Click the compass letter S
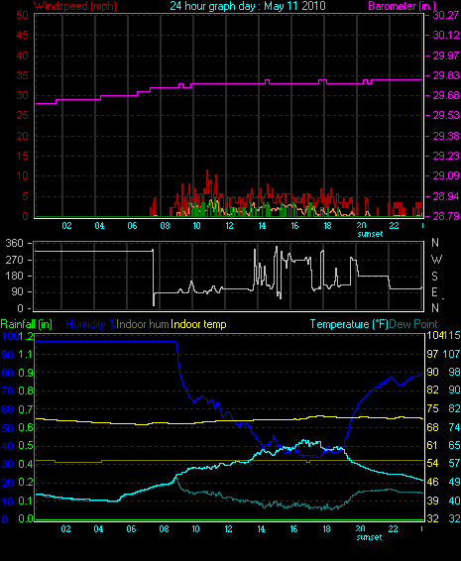 tap(434, 276)
